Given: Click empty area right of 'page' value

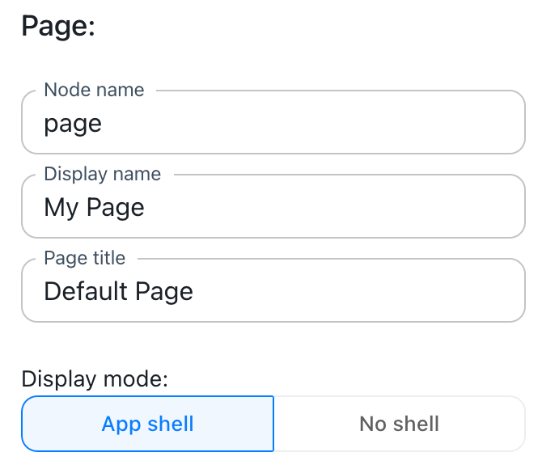Looking at the screenshot, I should point(324,124).
